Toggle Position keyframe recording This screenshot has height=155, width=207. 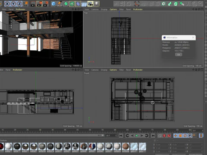point(176,136)
